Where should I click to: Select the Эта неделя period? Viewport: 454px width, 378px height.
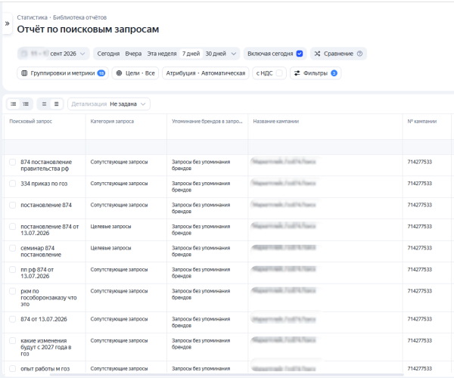click(162, 54)
